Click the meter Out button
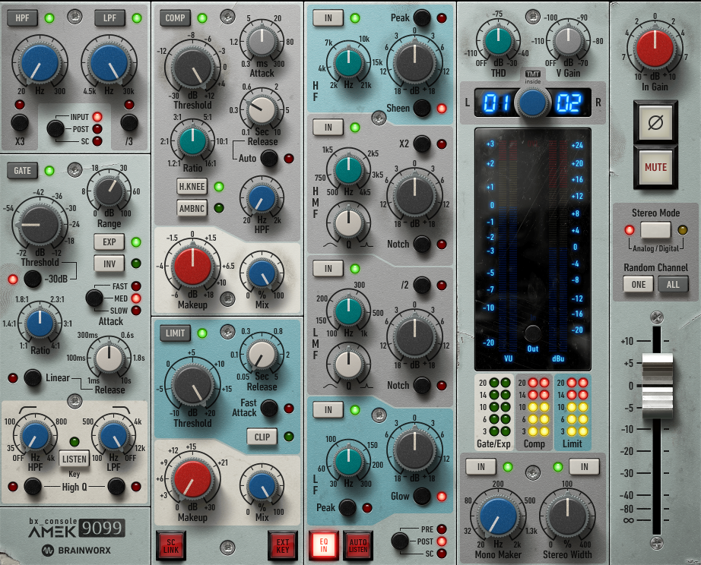This screenshot has height=565, width=701. point(532,333)
